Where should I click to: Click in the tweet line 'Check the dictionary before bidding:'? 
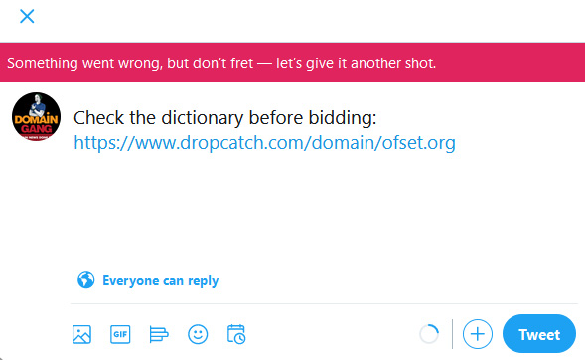point(225,118)
